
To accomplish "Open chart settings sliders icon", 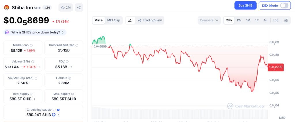I will pyautogui.click(x=286, y=20).
